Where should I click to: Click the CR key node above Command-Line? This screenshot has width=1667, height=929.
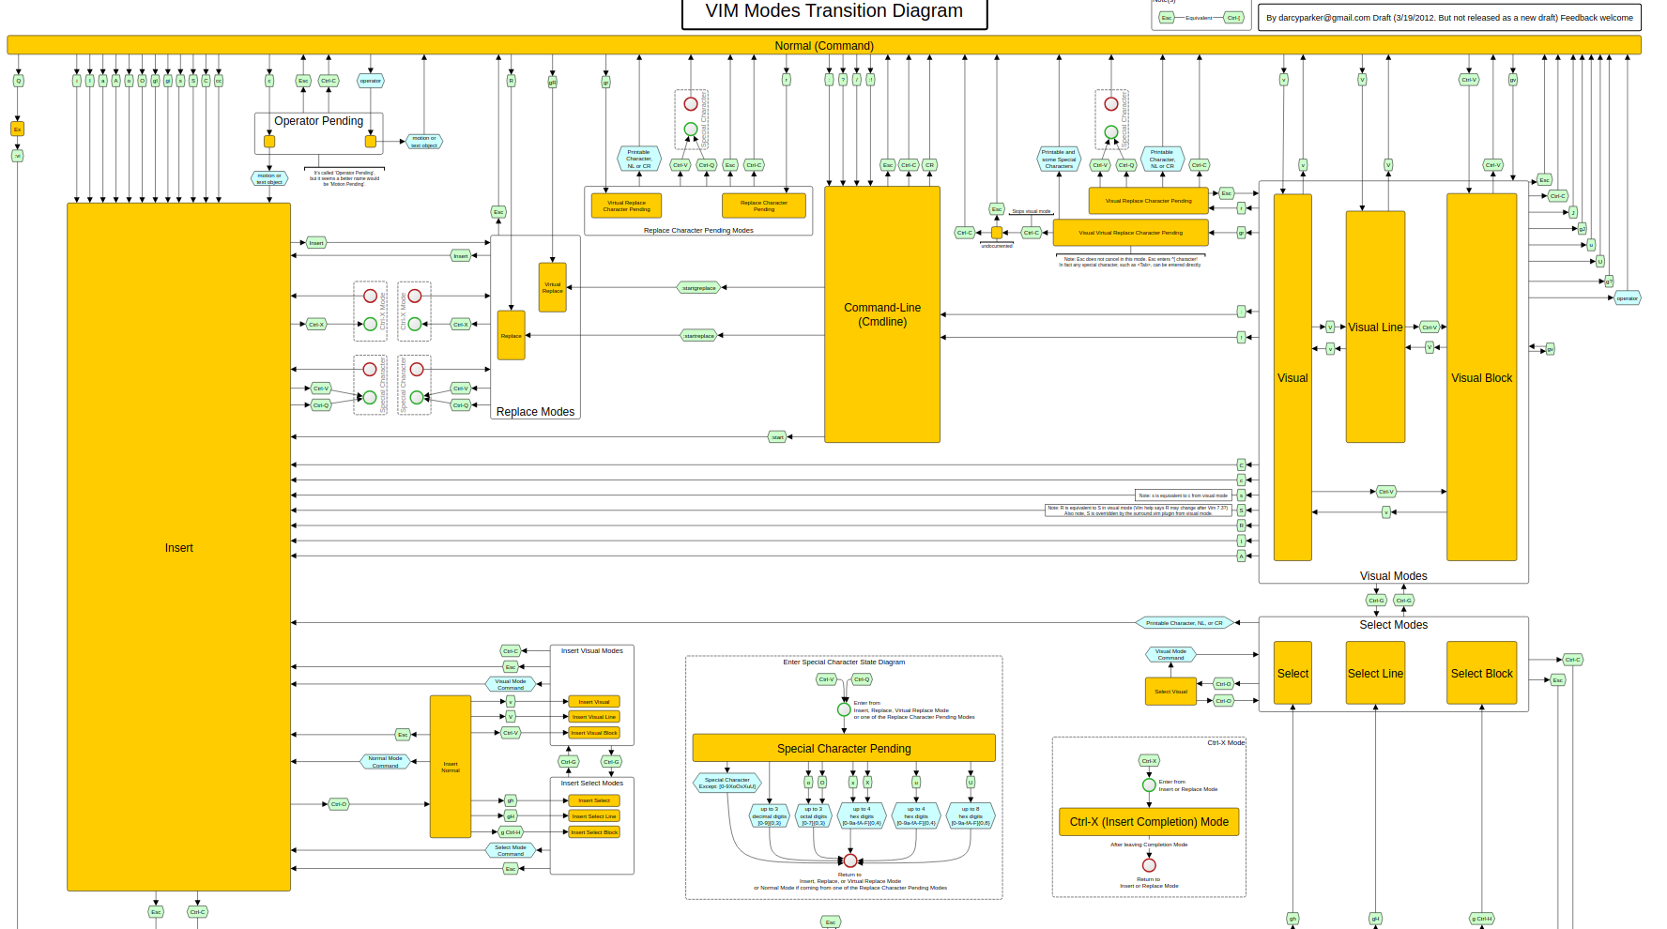tap(929, 165)
